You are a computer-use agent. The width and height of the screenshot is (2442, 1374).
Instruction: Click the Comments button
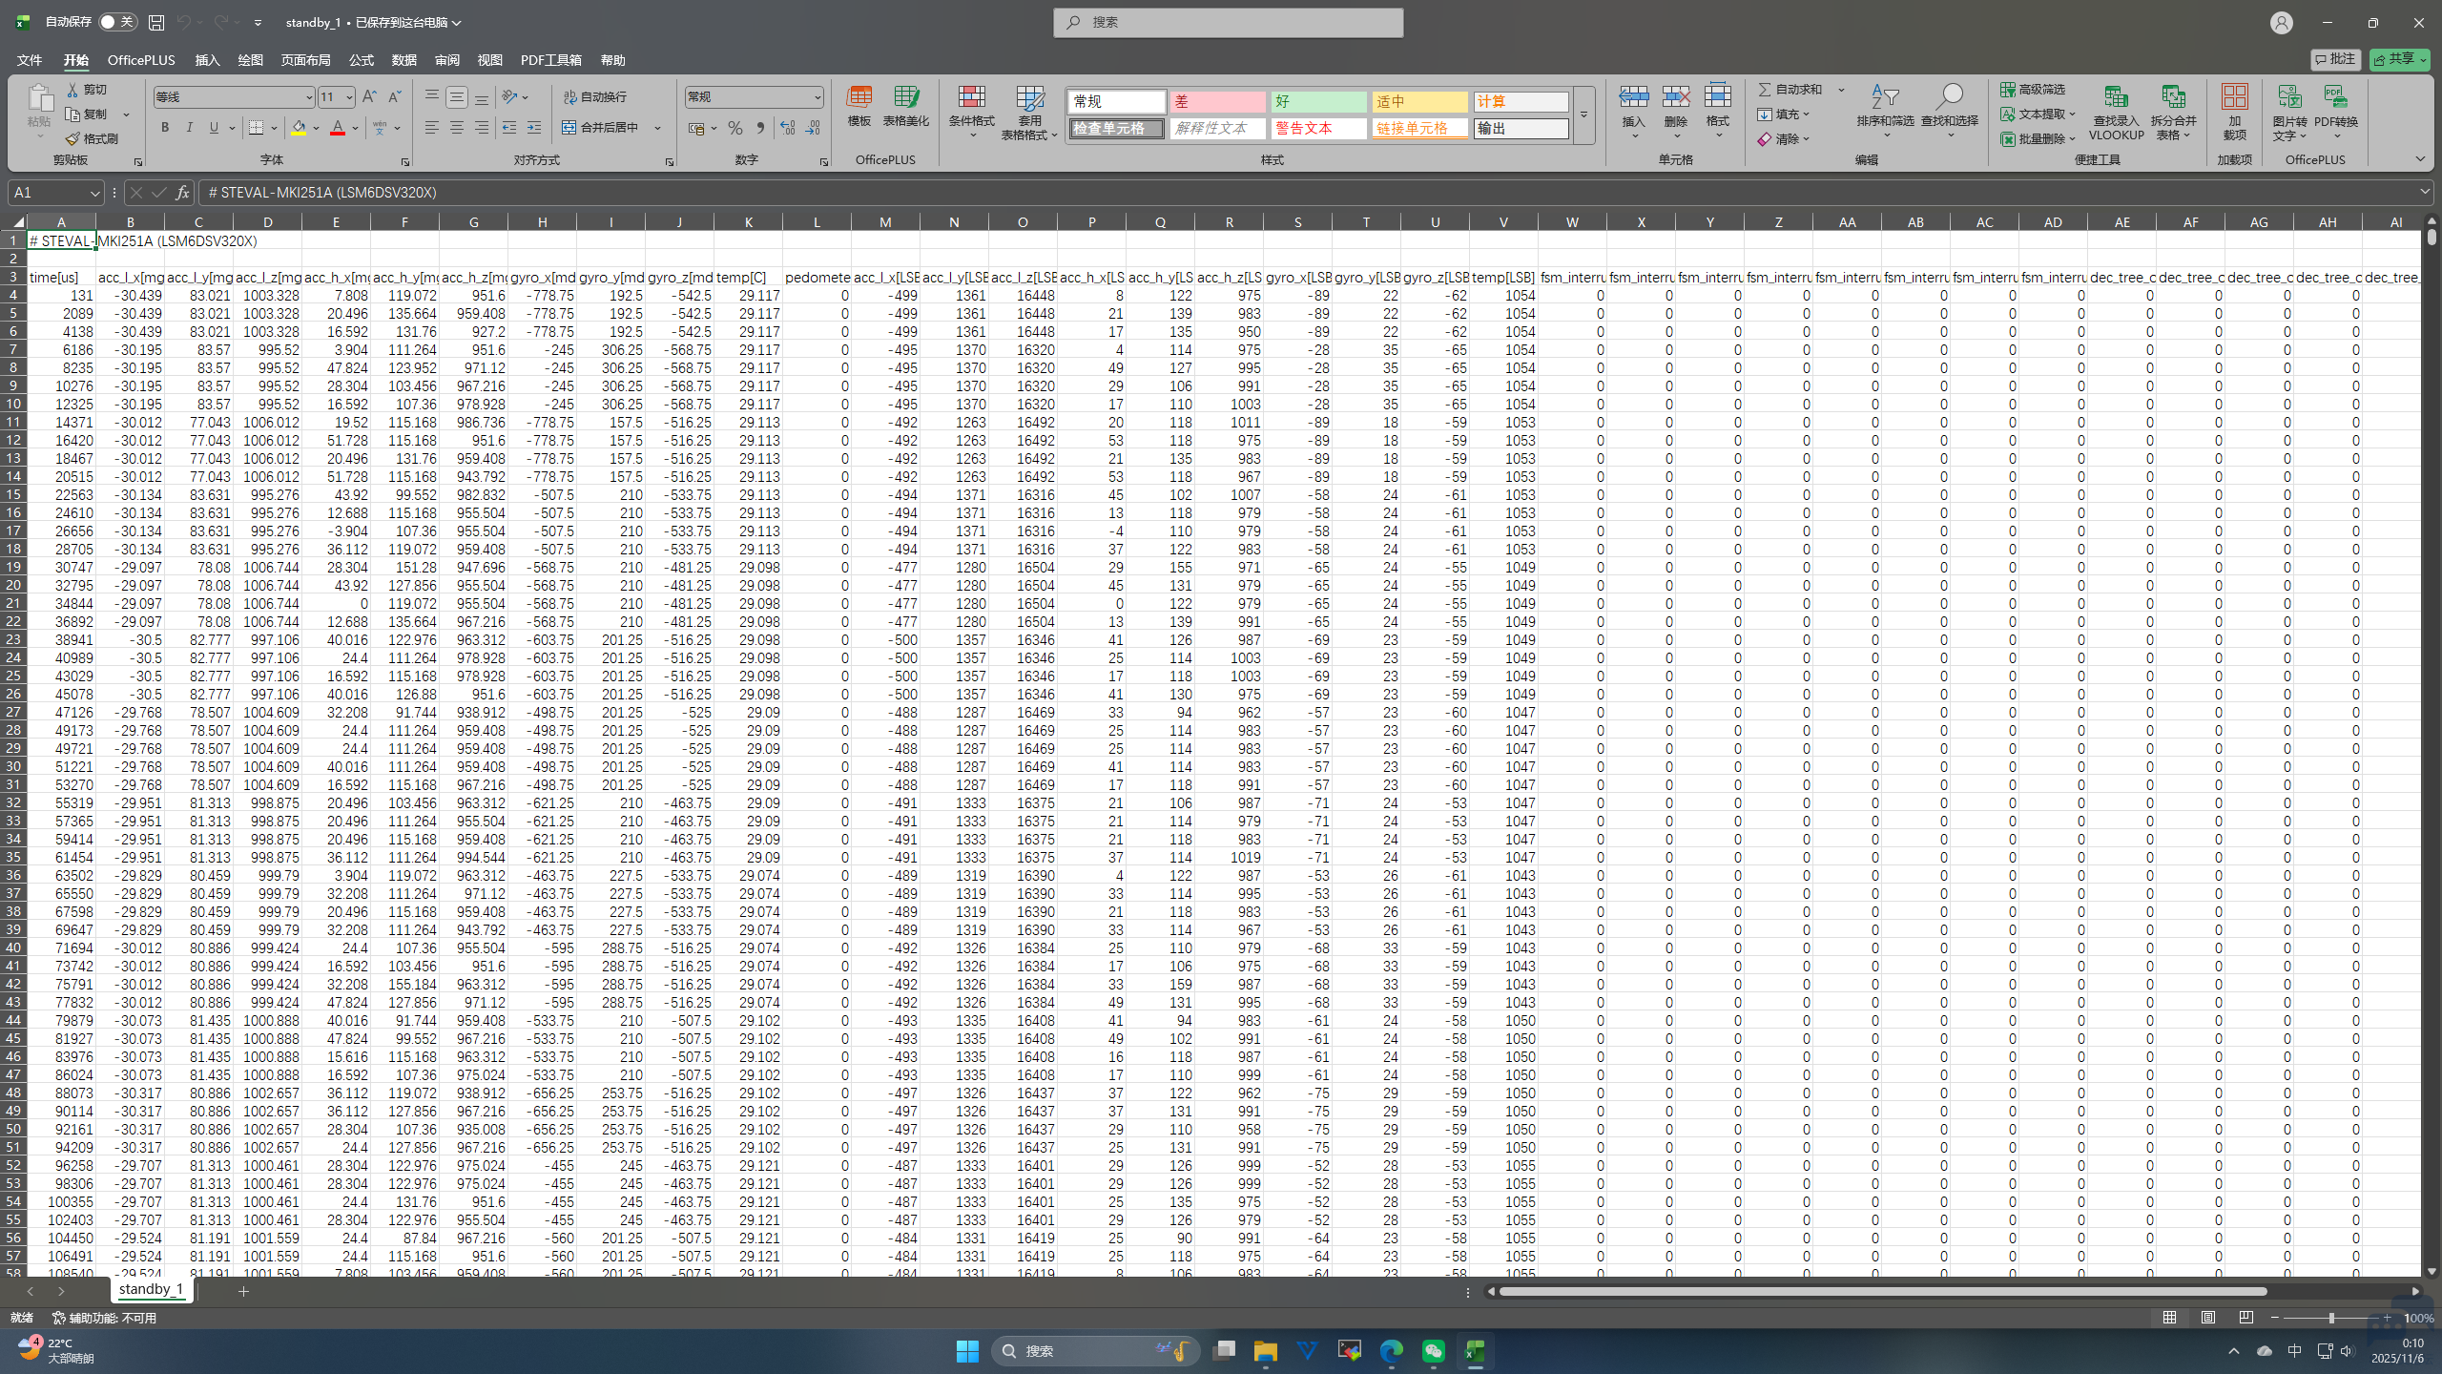click(2335, 59)
